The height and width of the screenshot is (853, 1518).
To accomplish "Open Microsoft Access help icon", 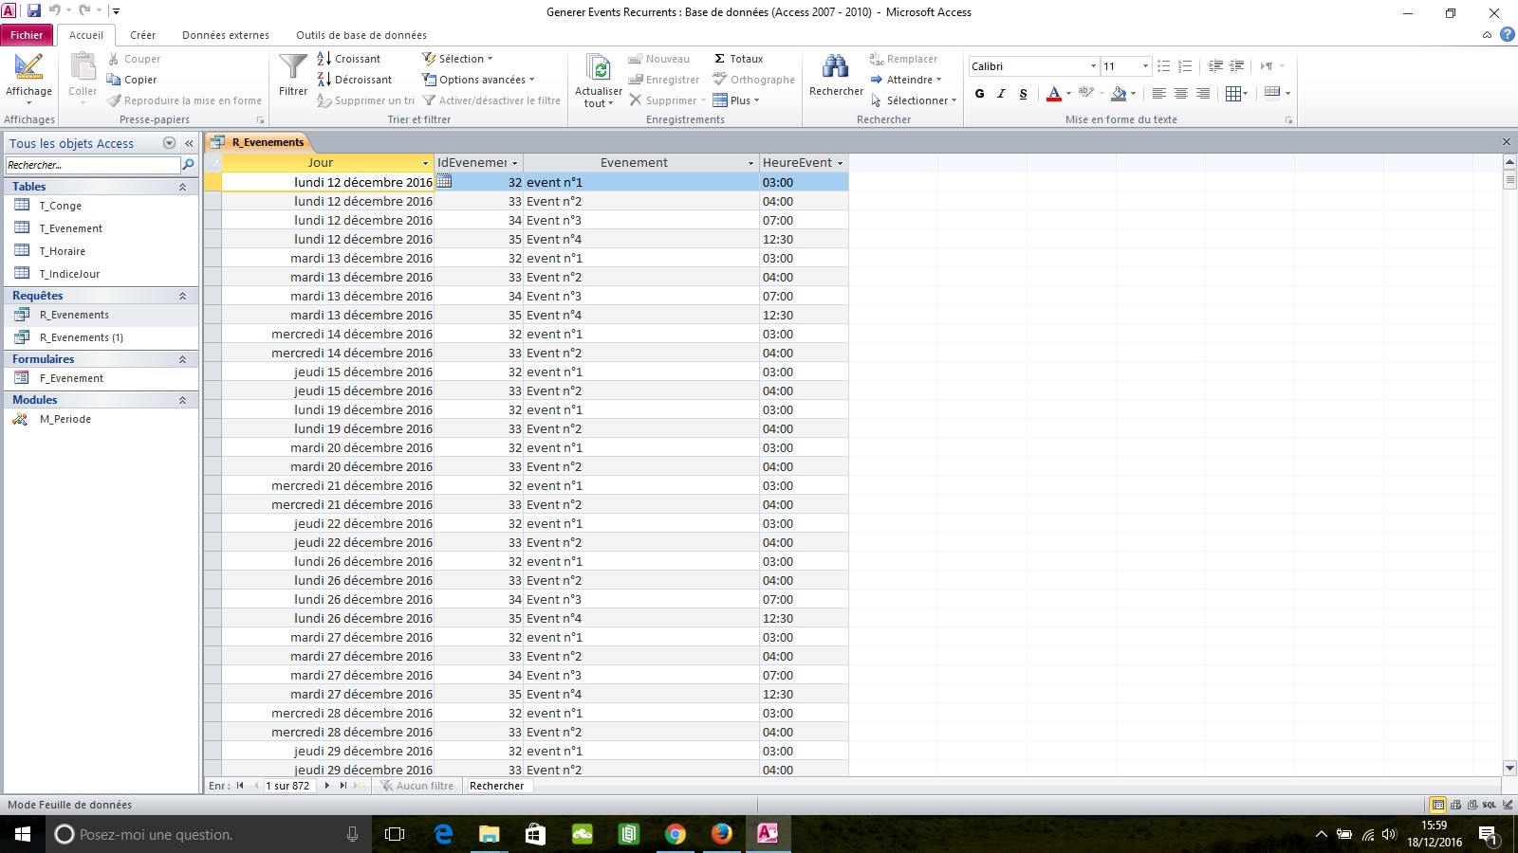I will pyautogui.click(x=1507, y=35).
